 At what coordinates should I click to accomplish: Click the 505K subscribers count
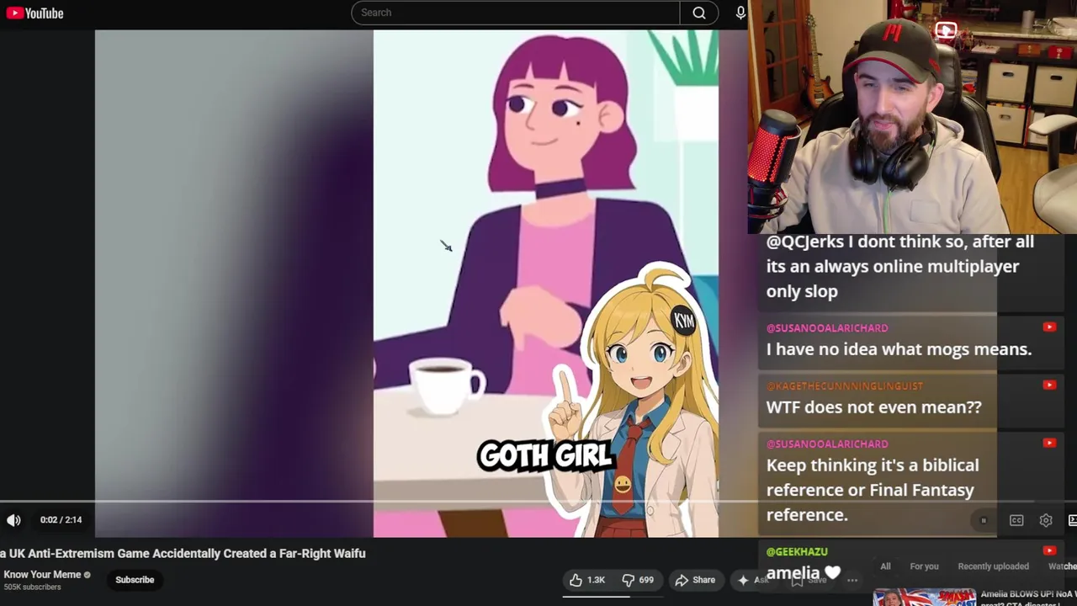(x=32, y=587)
